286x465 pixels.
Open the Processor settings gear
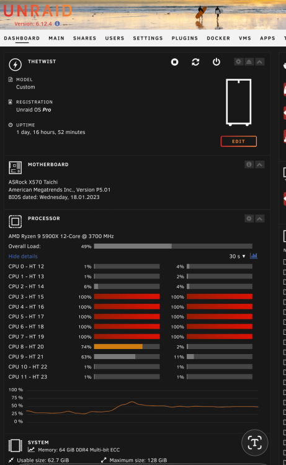point(249,219)
